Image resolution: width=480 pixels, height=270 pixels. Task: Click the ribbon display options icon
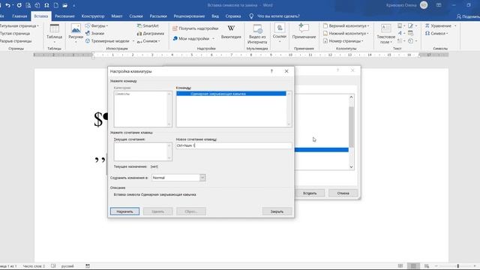tap(439, 5)
